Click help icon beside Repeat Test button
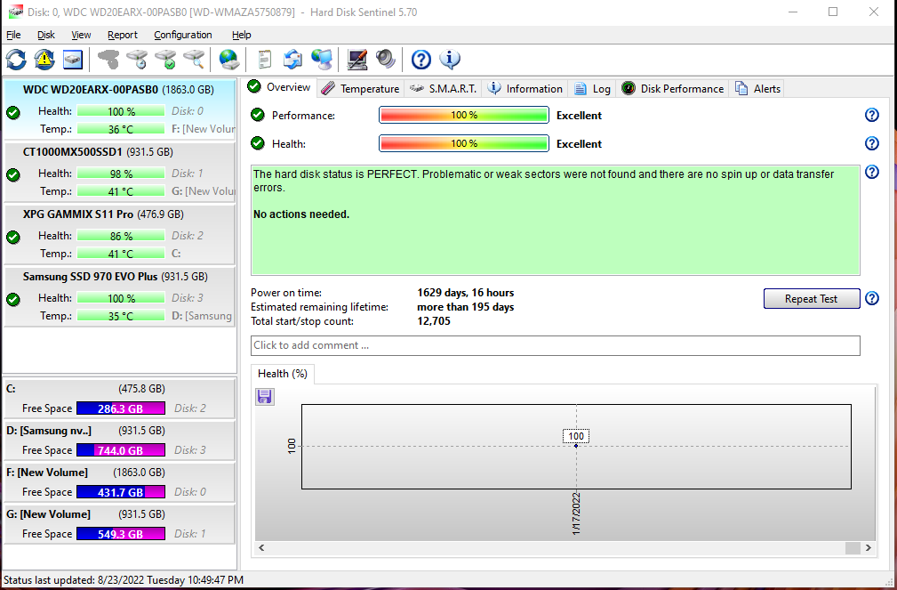This screenshot has height=590, width=897. pos(871,298)
